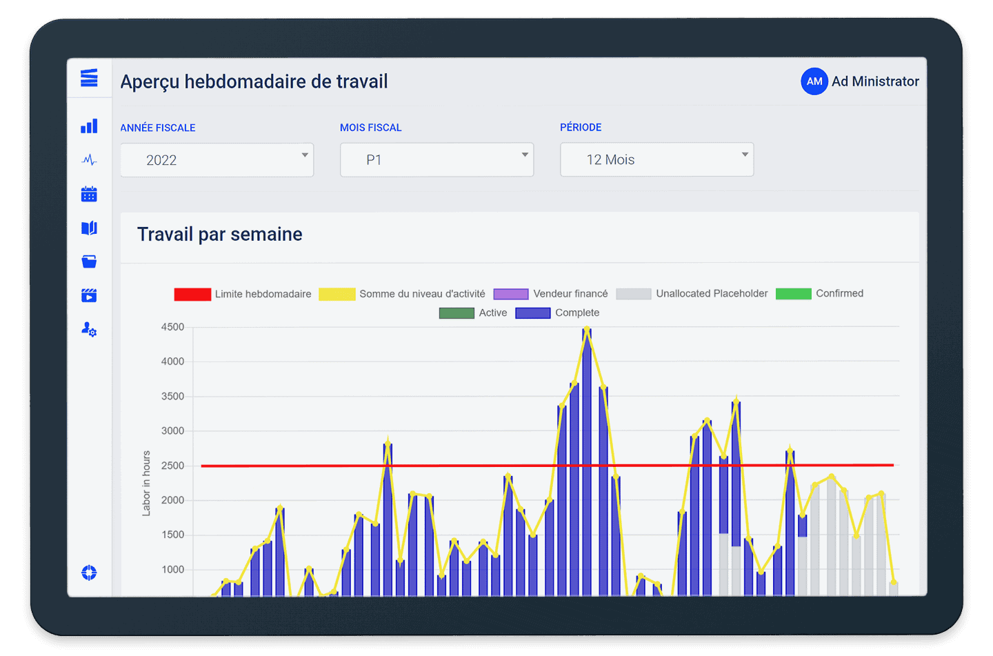Screen dimensions: 993x656
Task: Toggle Limite hebdomadaire legend series
Action: click(x=243, y=294)
